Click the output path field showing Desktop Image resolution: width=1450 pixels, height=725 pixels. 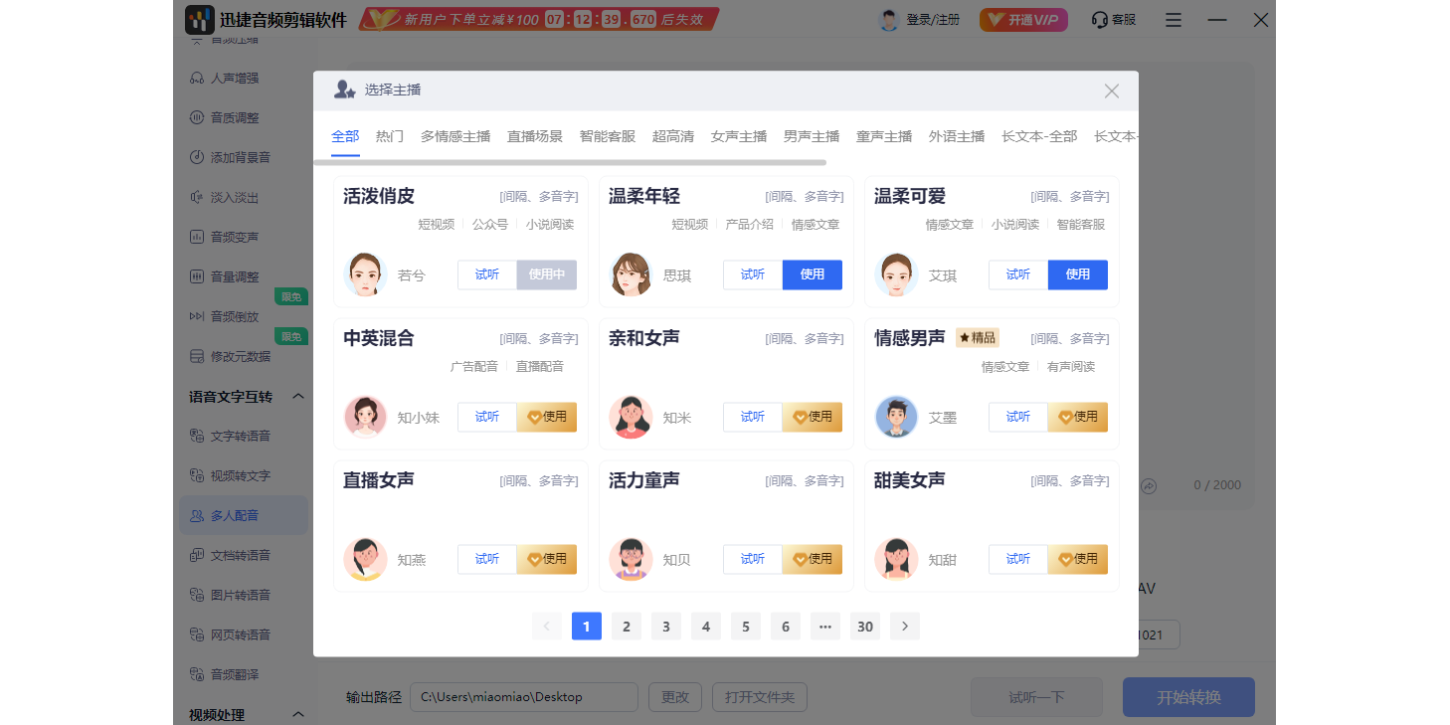click(x=523, y=697)
